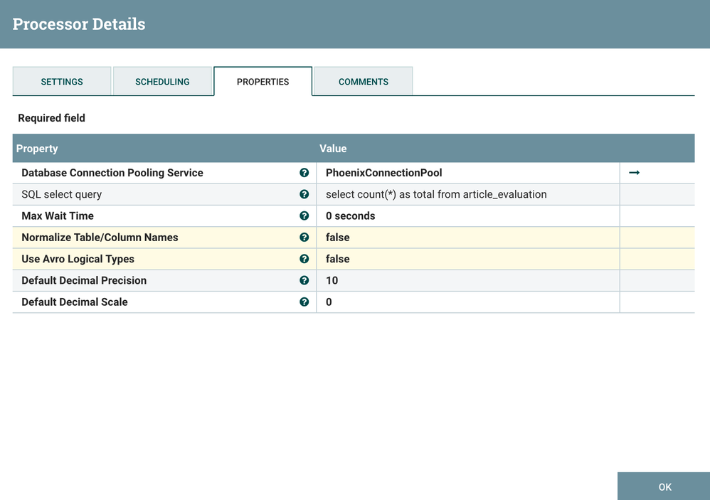710x500 pixels.
Task: Change Normalize Table/Column Names false value
Action: click(338, 238)
